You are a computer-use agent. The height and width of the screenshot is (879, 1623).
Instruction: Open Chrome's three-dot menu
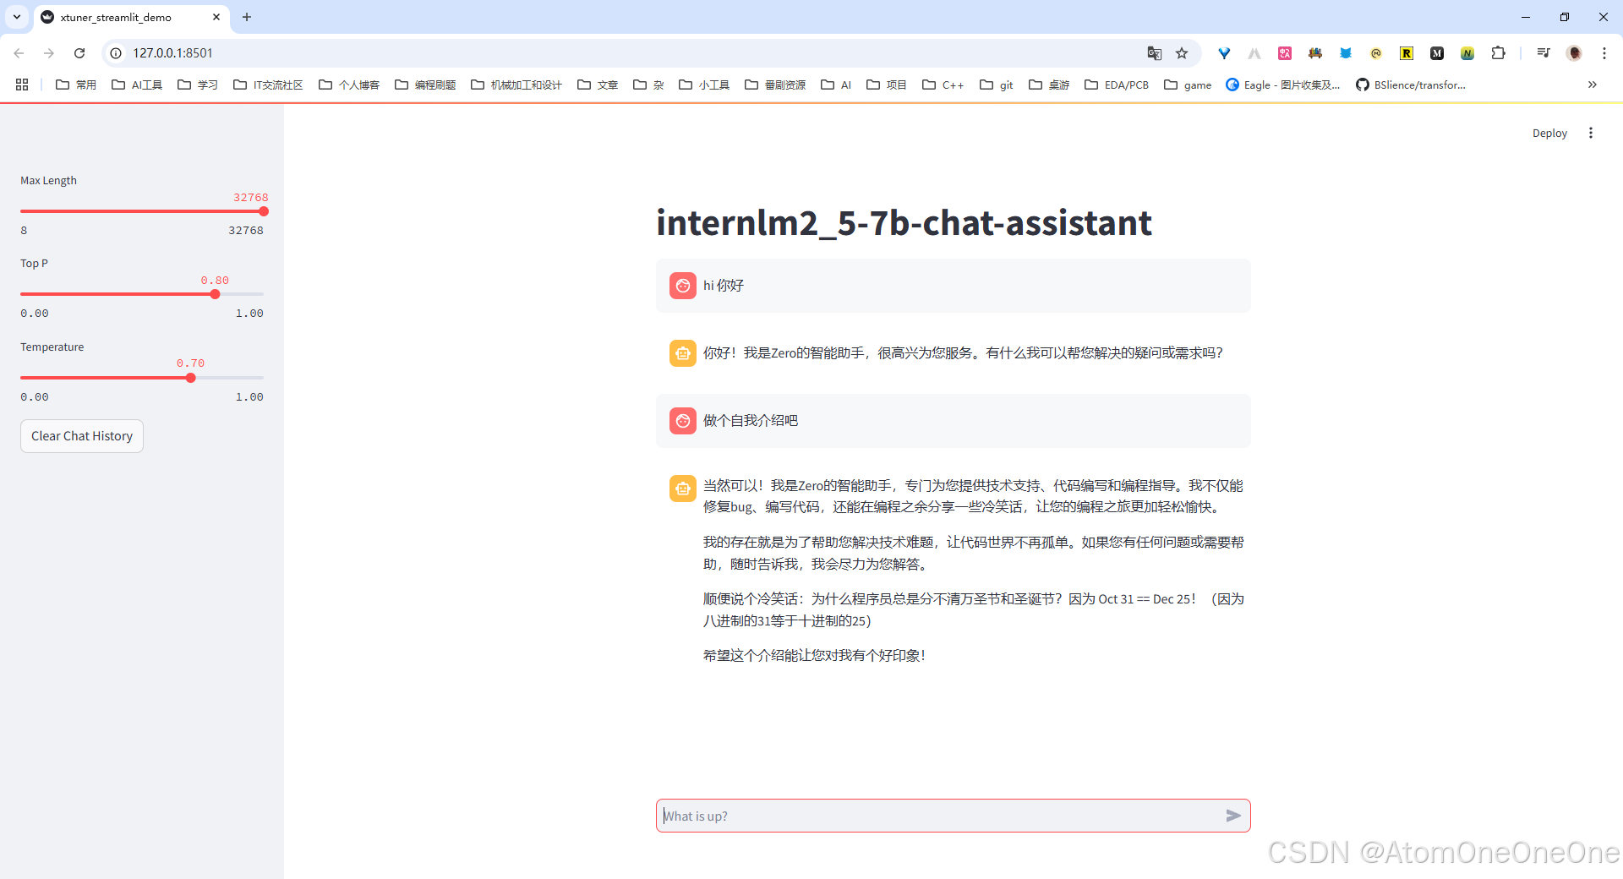pyautogui.click(x=1604, y=53)
